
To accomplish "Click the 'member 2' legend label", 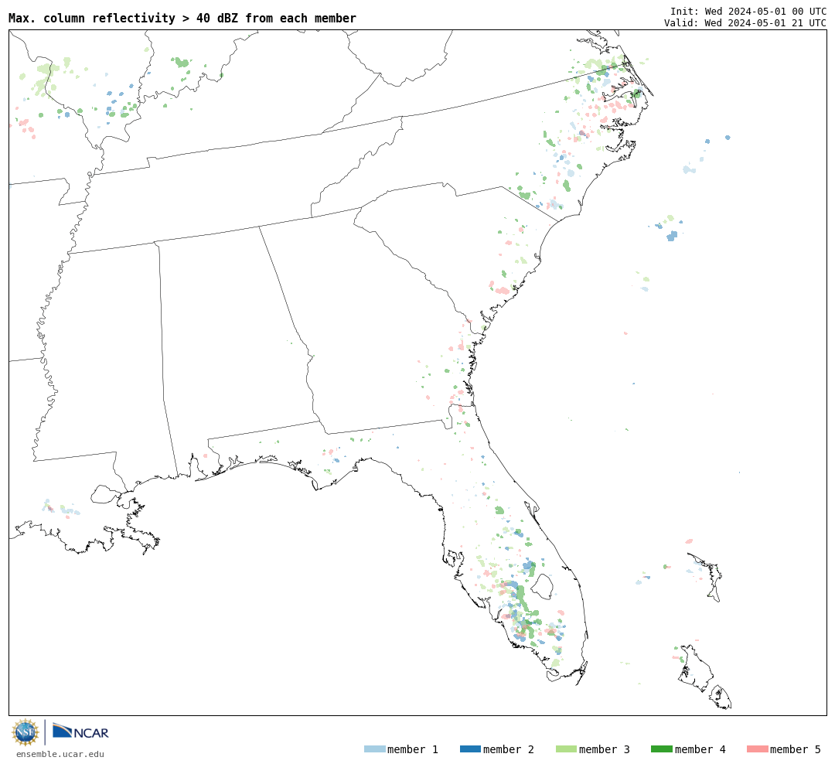I will 509,749.
